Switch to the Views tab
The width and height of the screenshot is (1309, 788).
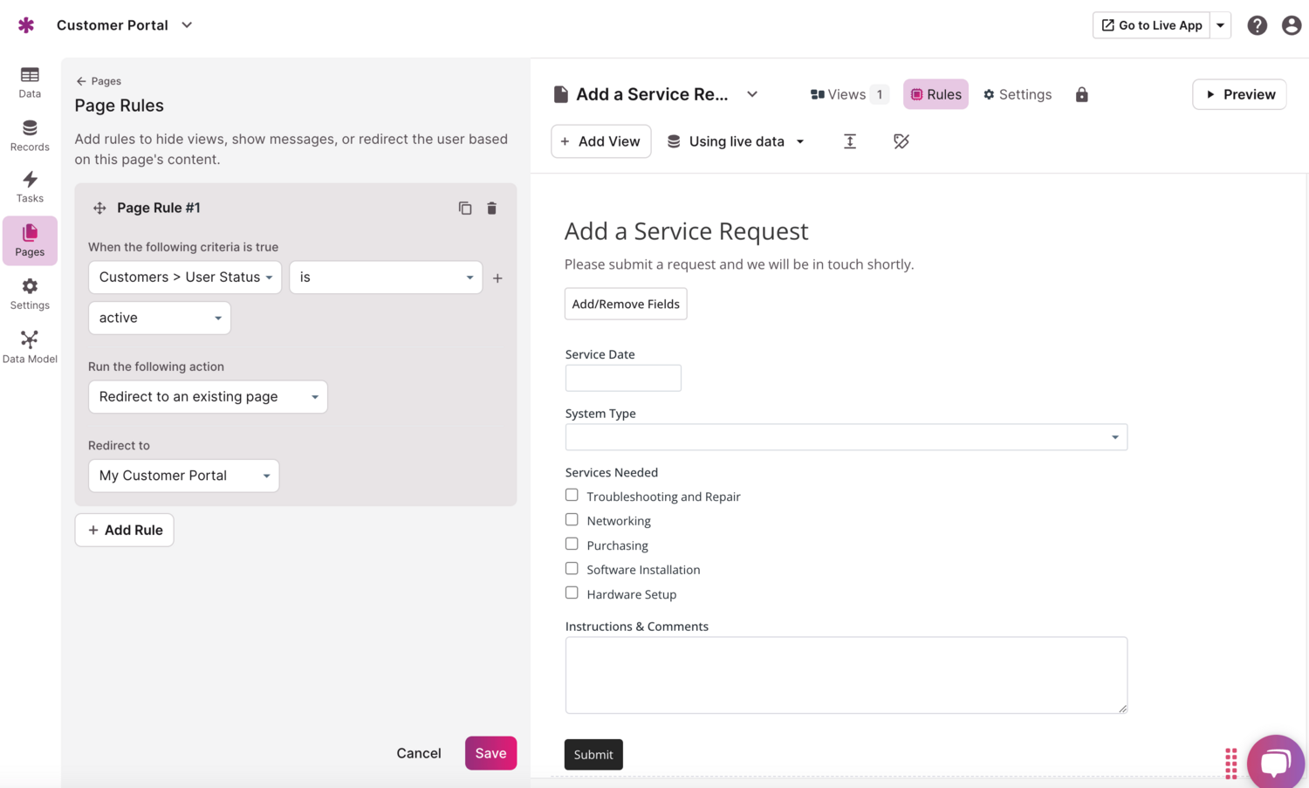point(847,94)
